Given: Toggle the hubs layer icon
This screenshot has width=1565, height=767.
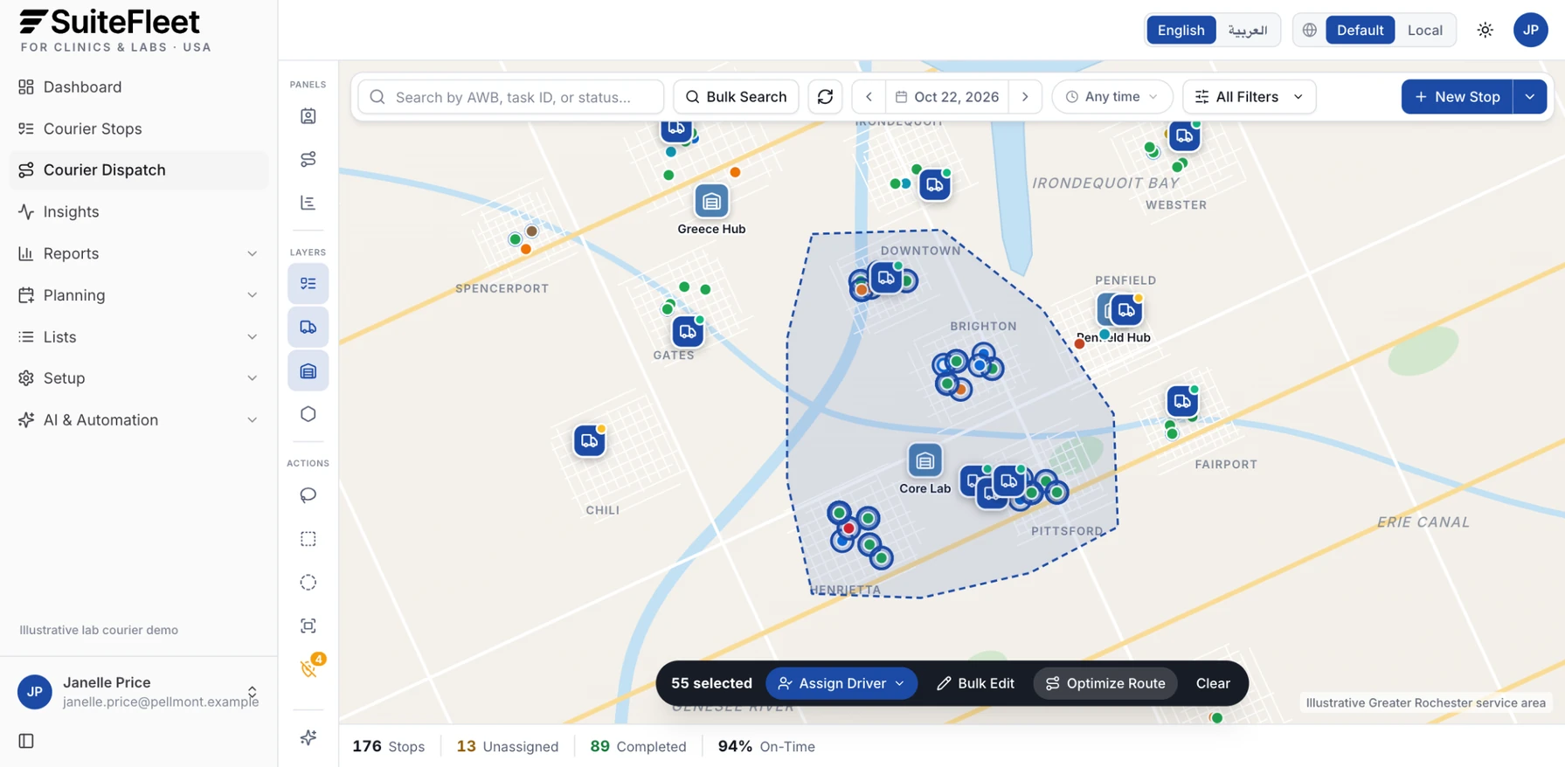Looking at the screenshot, I should (308, 370).
